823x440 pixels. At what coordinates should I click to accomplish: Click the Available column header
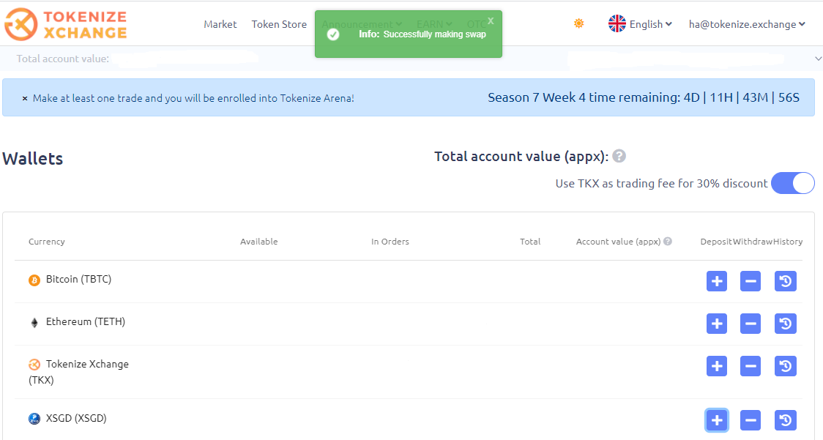pos(258,242)
